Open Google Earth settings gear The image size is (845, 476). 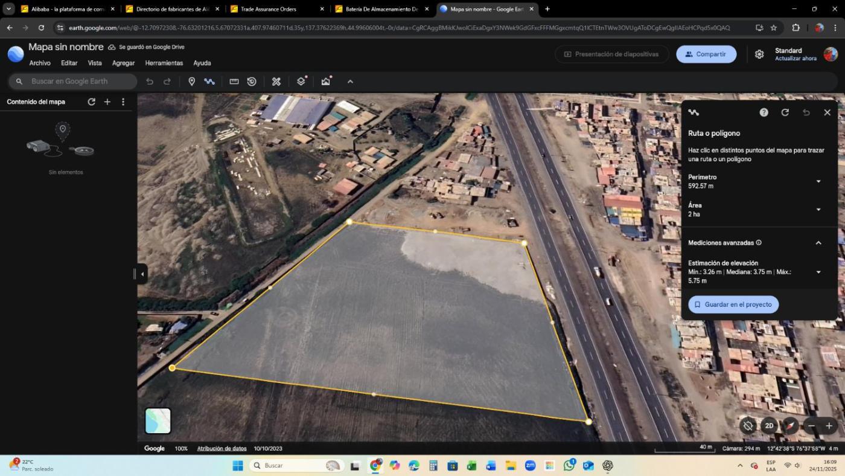(759, 54)
